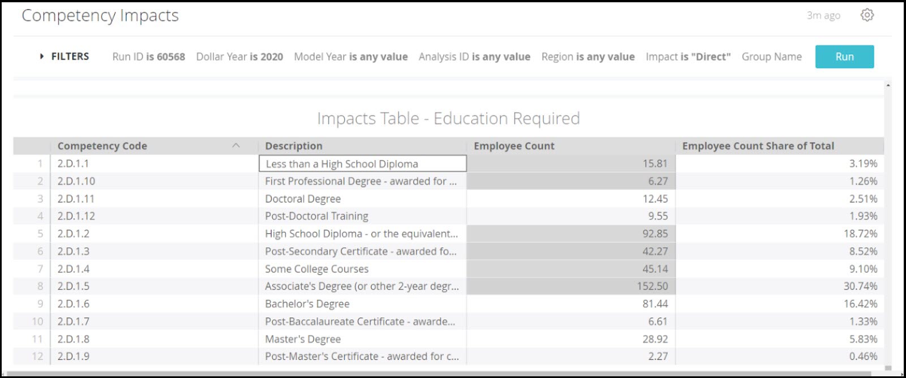Change the "Dollar Year is 2020" filter
906x378 pixels.
[239, 56]
